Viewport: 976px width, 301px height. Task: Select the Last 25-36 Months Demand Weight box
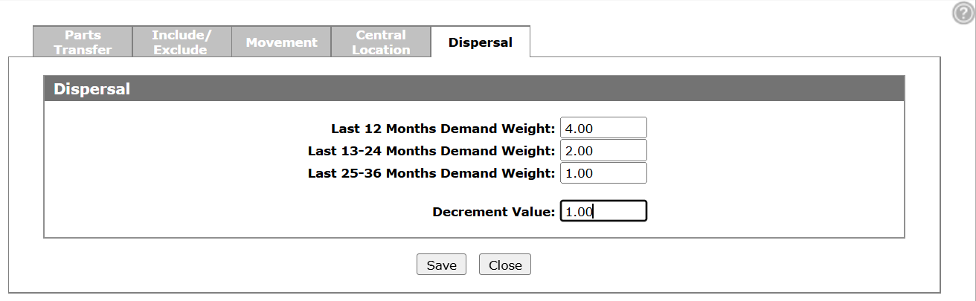tap(603, 173)
